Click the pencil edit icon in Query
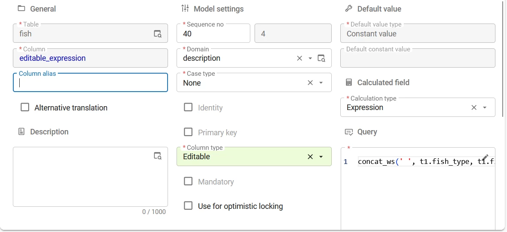The height and width of the screenshot is (232, 507). pyautogui.click(x=485, y=158)
